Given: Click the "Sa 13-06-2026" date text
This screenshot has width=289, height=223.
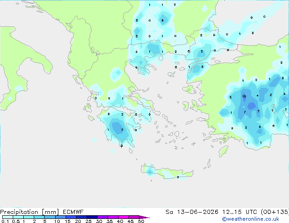Looking at the screenshot, I should pos(192,212).
